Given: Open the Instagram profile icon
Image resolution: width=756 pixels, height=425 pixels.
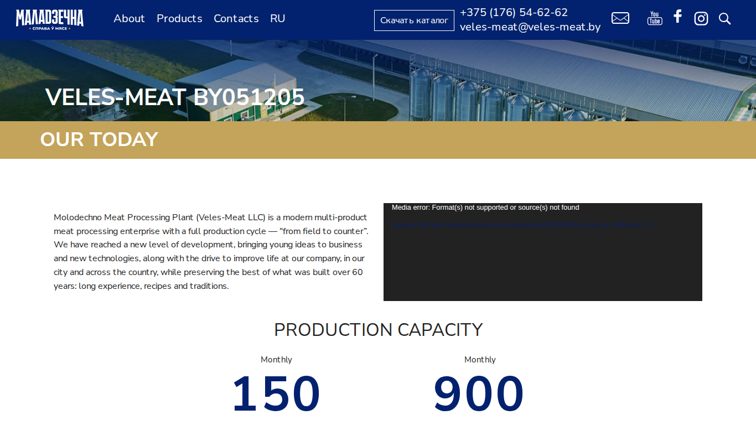Looking at the screenshot, I should (x=701, y=19).
